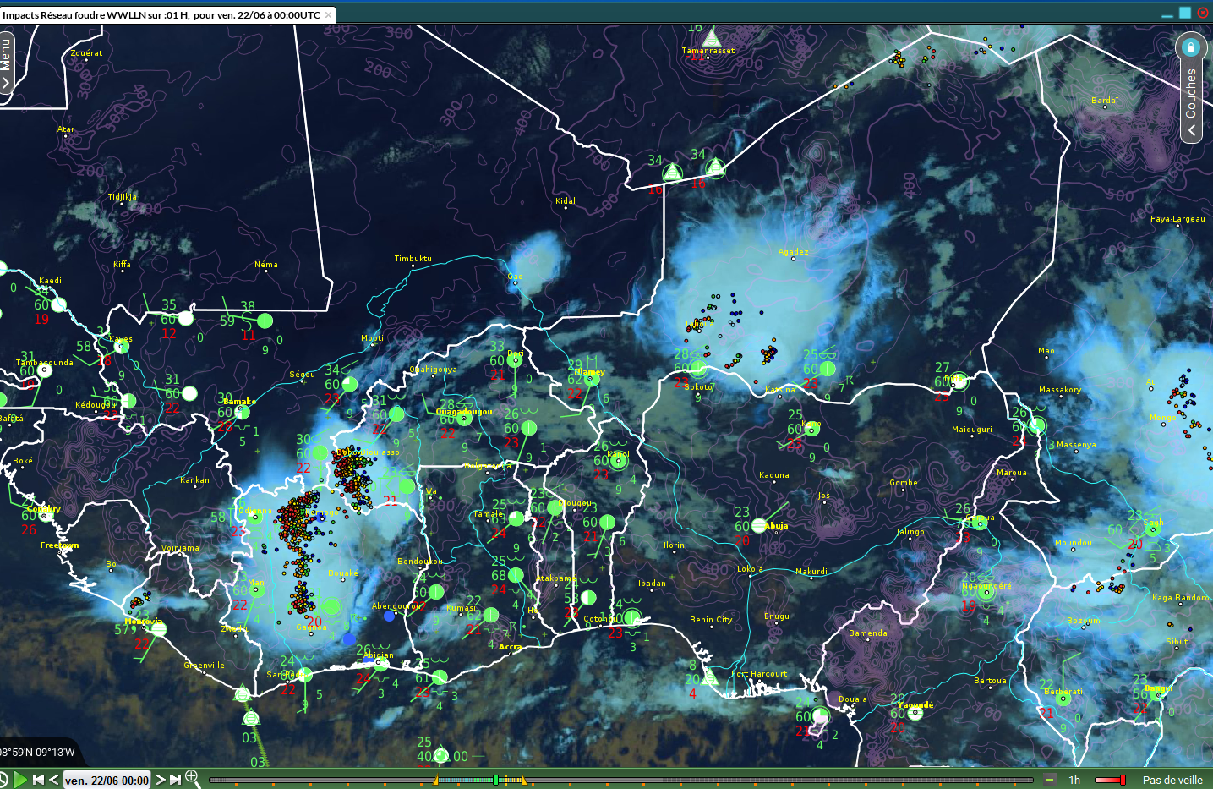Click the green current-time handle on timeline
This screenshot has height=789, width=1213.
495,780
